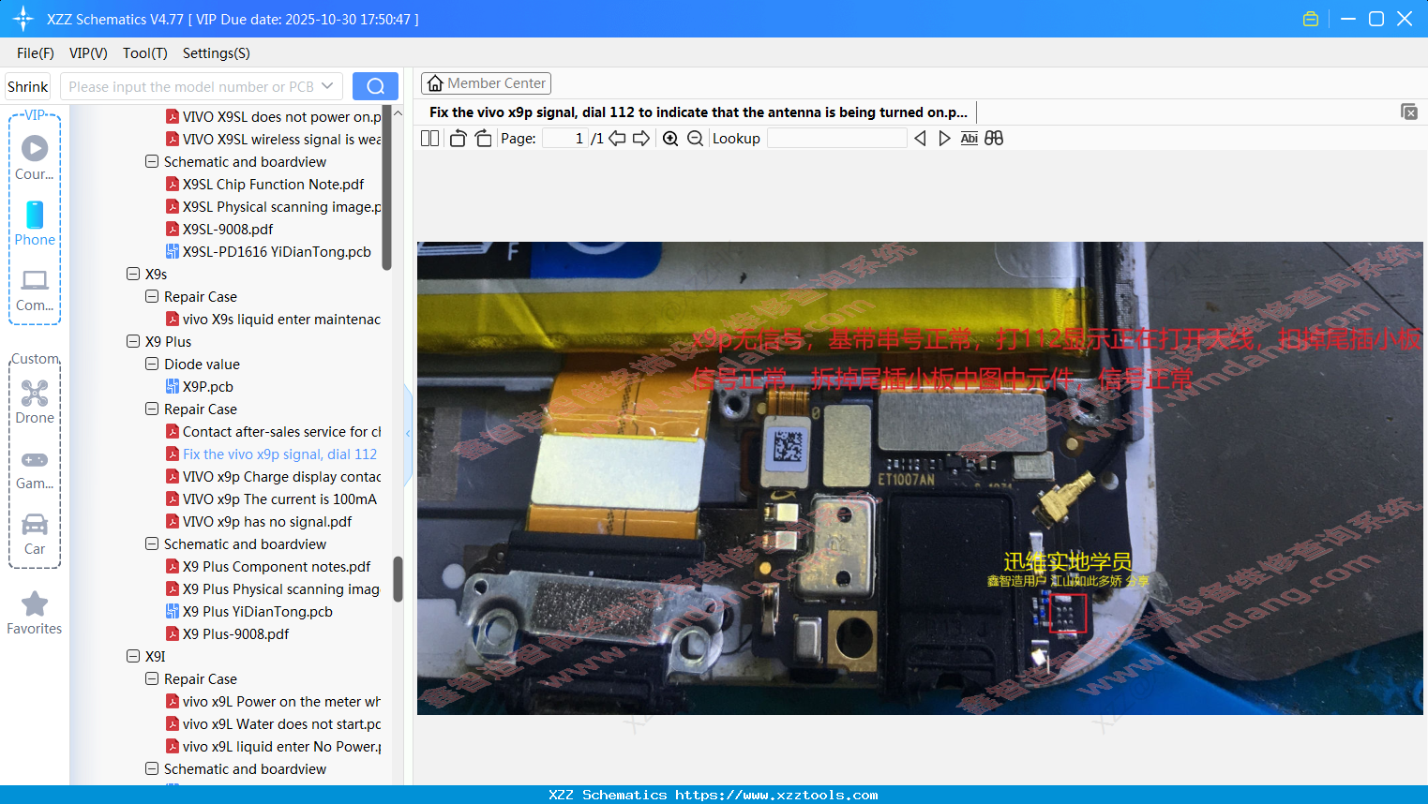Open X9SL-9008.pdf file
The image size is (1428, 804).
pyautogui.click(x=228, y=229)
